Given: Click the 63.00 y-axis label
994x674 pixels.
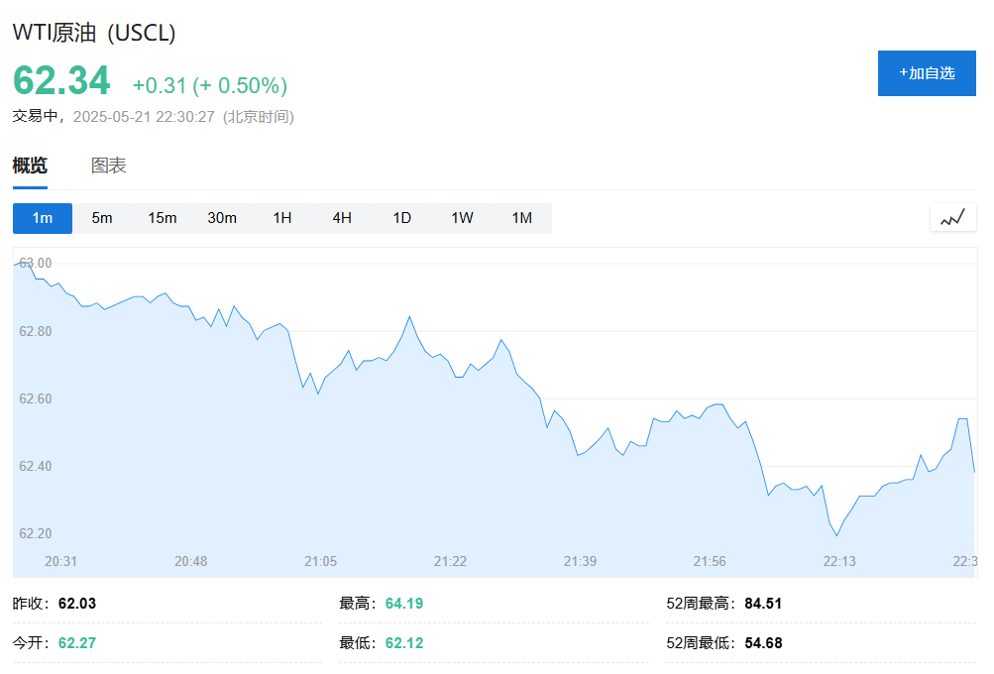Looking at the screenshot, I should (x=36, y=263).
